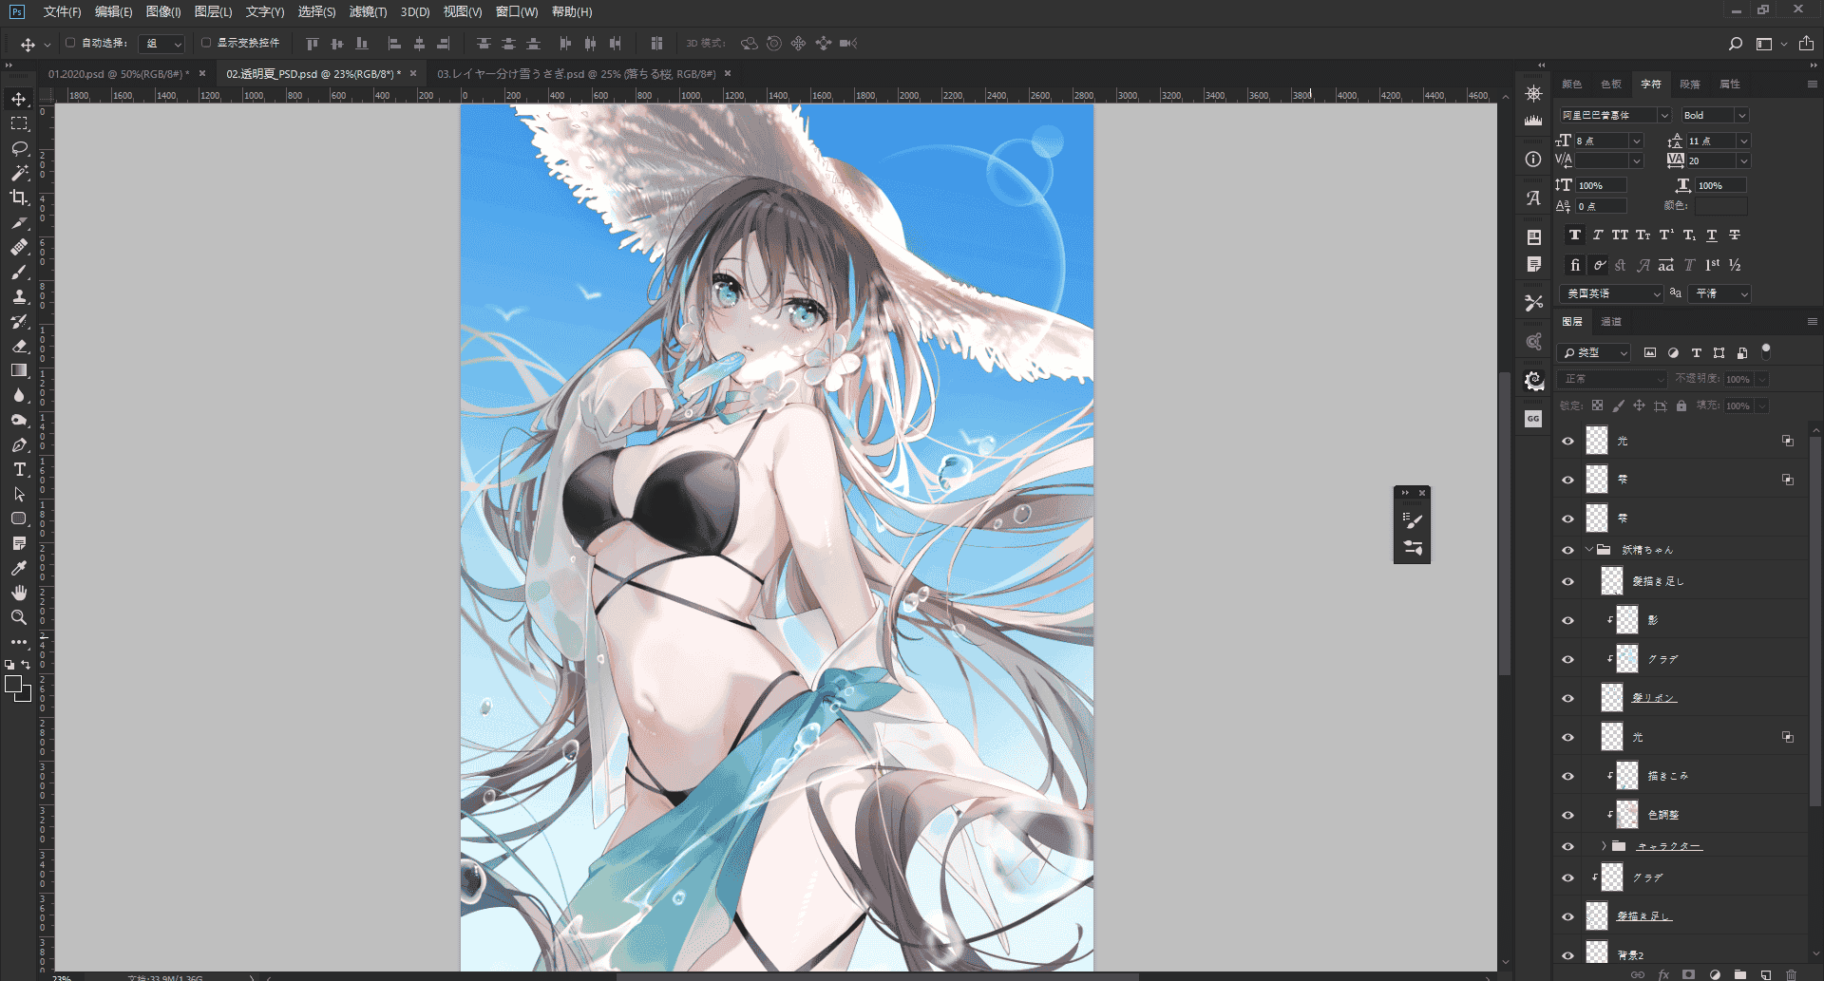Select the Eraser tool
The image size is (1824, 981).
click(x=19, y=346)
